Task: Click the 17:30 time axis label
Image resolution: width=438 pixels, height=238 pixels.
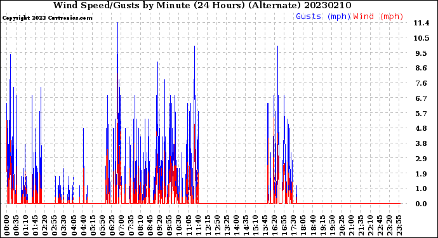Action: point(293,225)
